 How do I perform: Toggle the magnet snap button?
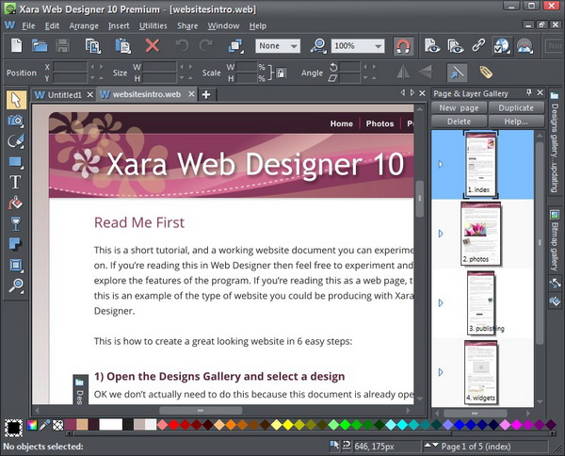tap(402, 45)
